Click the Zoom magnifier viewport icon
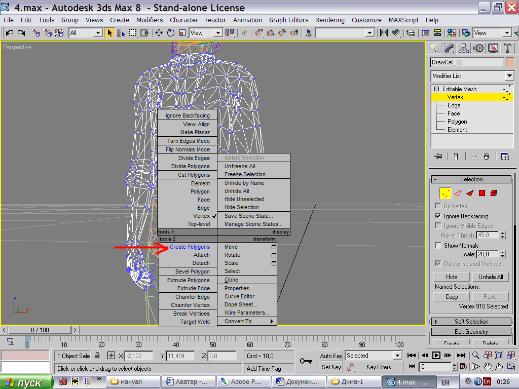 point(475,355)
